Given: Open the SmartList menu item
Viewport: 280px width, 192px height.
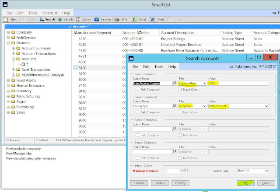Looking at the screenshot, I should [50, 13].
